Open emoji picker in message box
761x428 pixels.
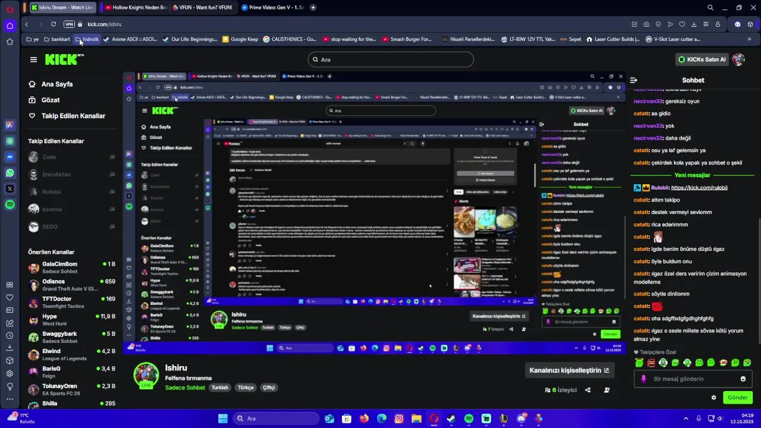[743, 379]
